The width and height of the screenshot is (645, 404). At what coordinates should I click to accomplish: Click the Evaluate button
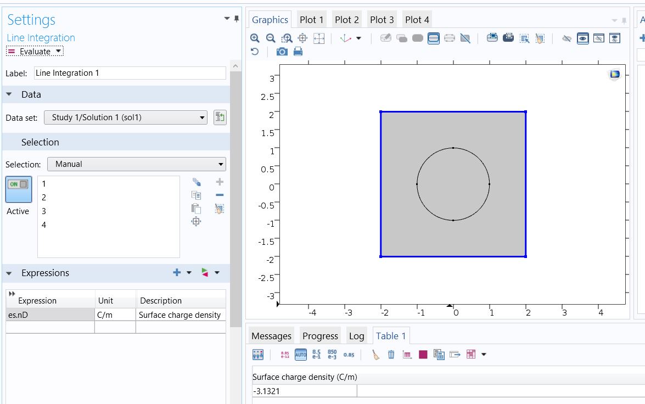(x=30, y=52)
